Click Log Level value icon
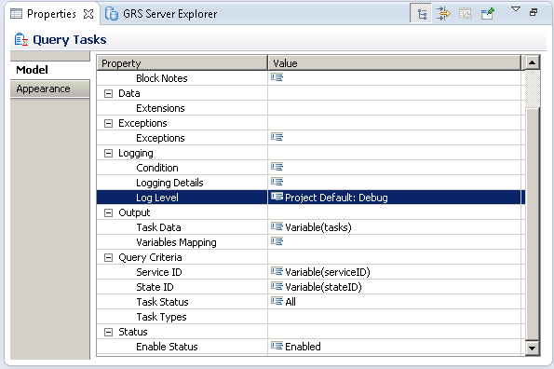 click(277, 197)
